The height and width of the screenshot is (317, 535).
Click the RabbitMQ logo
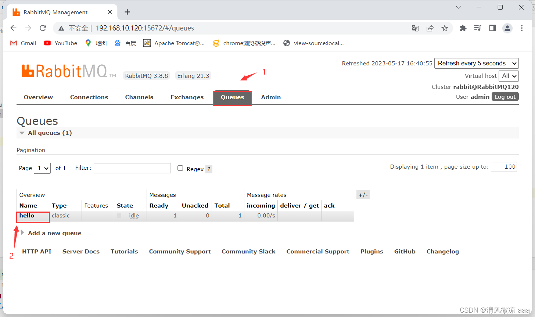tap(69, 71)
